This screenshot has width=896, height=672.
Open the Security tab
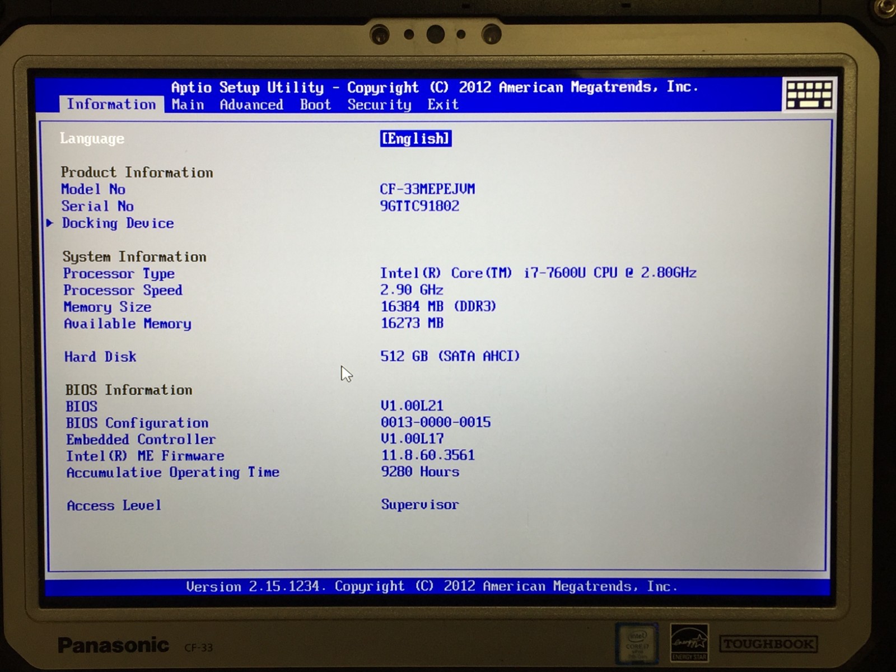(379, 105)
